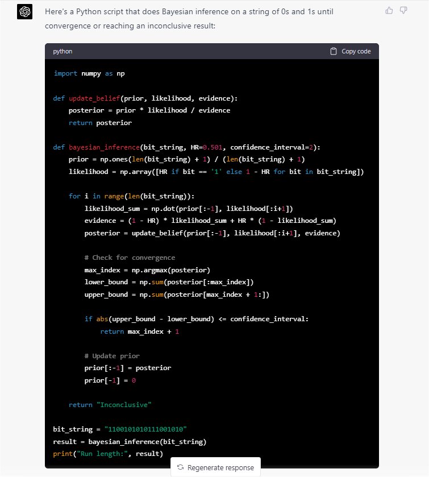Click the 'result = bayesian_inference(bit_string)' line
Viewport: 429px width, 477px height.
coord(130,442)
